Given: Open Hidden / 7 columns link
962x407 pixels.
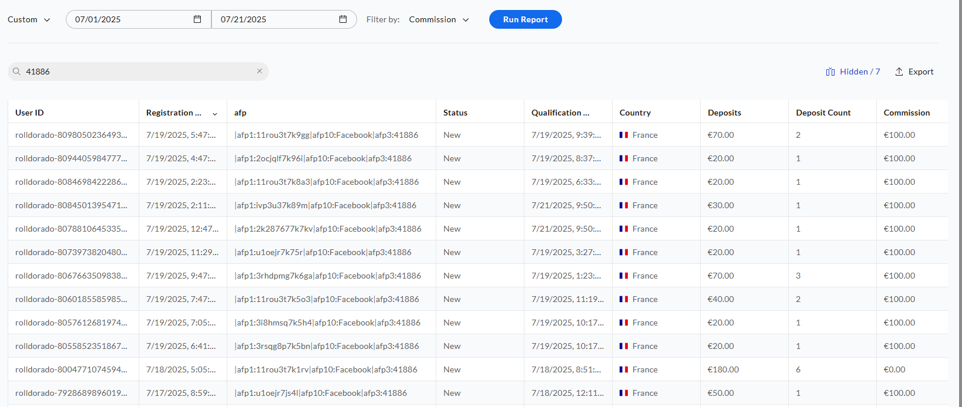Looking at the screenshot, I should [860, 72].
